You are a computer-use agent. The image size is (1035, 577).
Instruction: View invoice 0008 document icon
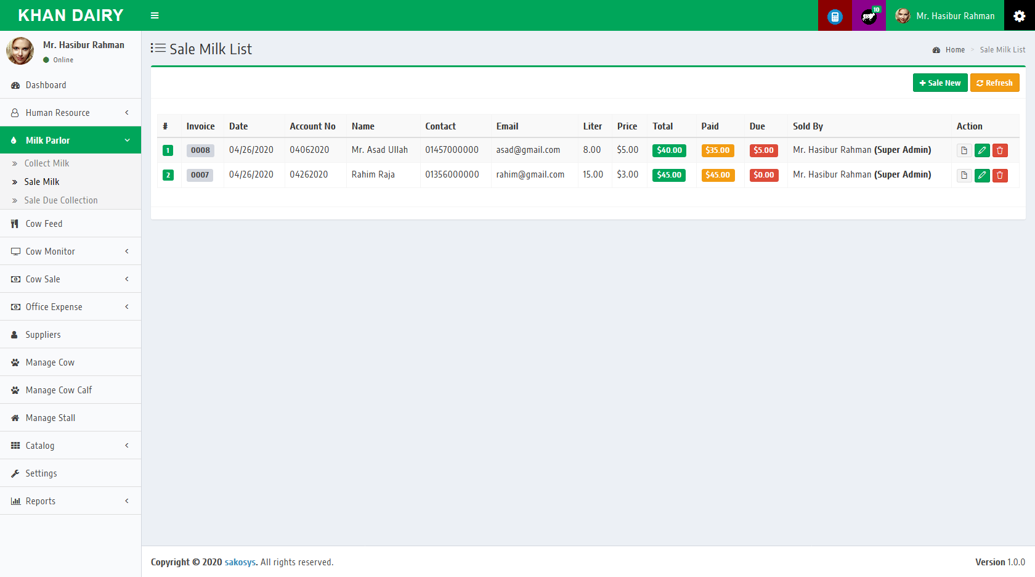tap(964, 150)
